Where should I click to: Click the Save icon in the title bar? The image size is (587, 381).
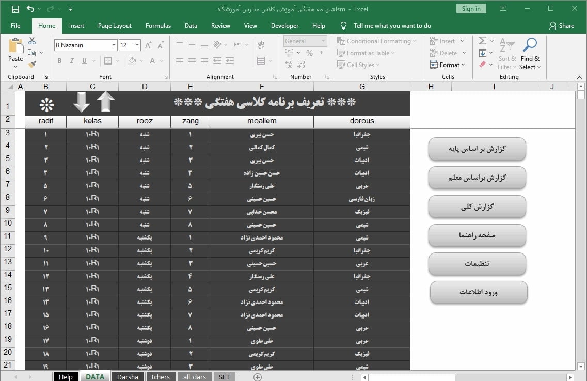15,9
